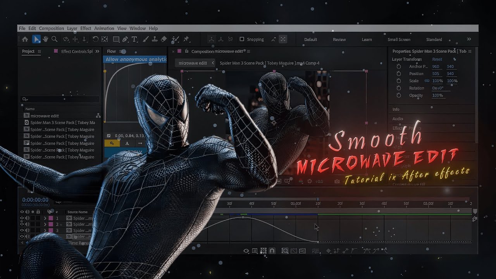Click Reset in Layer Transform

pyautogui.click(x=437, y=59)
